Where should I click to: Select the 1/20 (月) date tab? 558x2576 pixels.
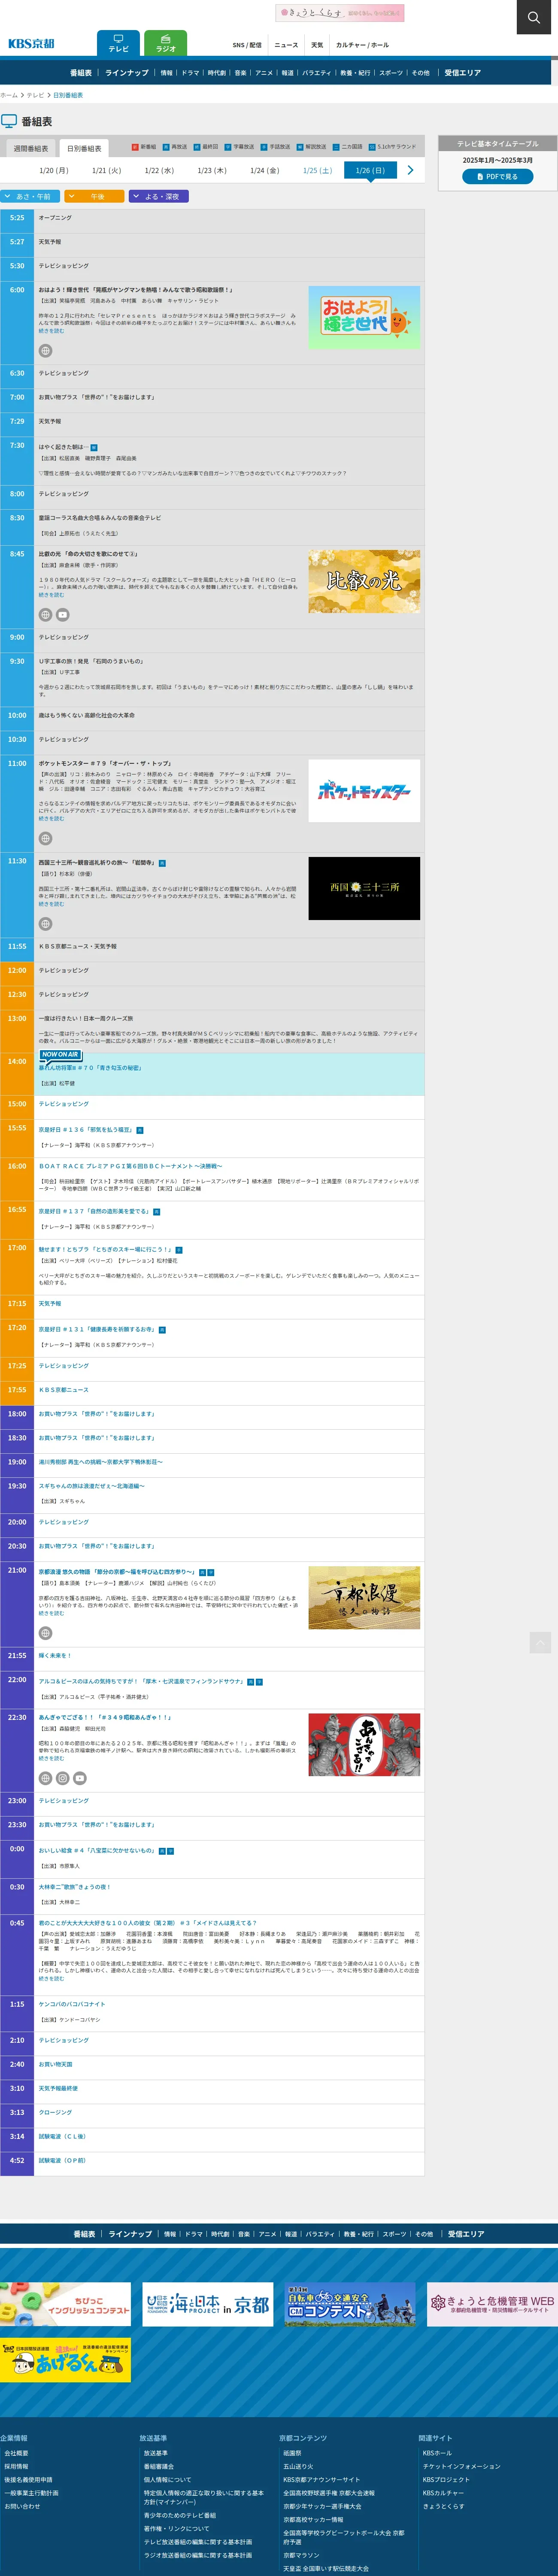coord(54,170)
